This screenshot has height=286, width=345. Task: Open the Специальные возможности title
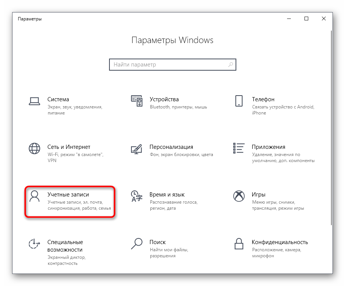pyautogui.click(x=65, y=246)
